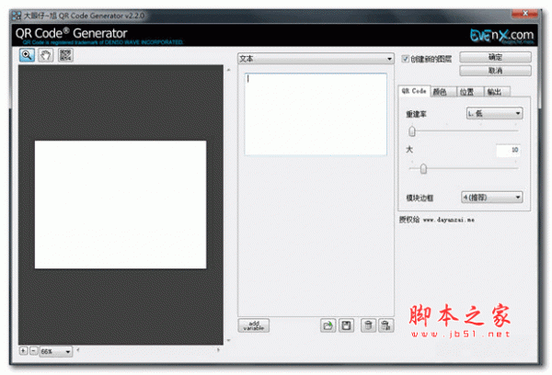Switch to the QR Code tab
This screenshot has height=375, width=552.
click(x=414, y=91)
